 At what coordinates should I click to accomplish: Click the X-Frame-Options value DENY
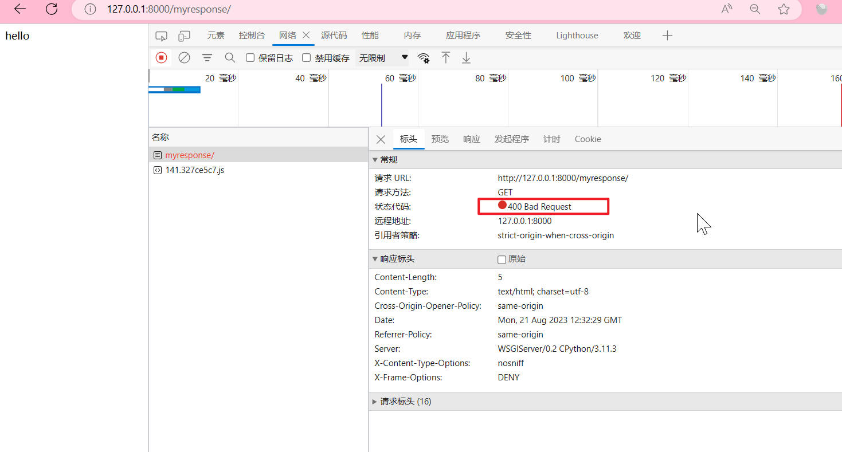coord(508,378)
